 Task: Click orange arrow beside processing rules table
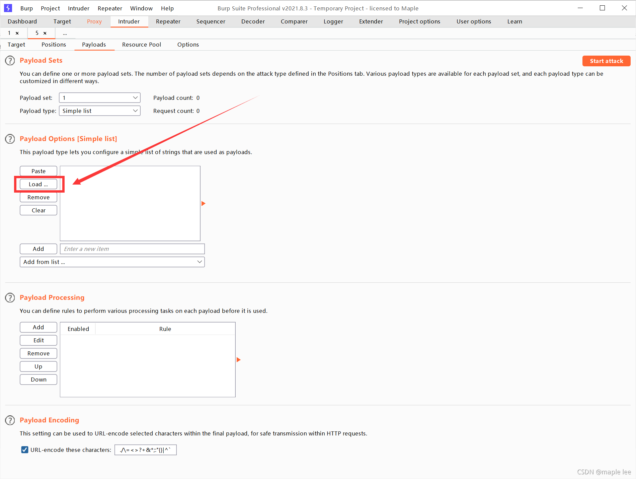pyautogui.click(x=238, y=360)
